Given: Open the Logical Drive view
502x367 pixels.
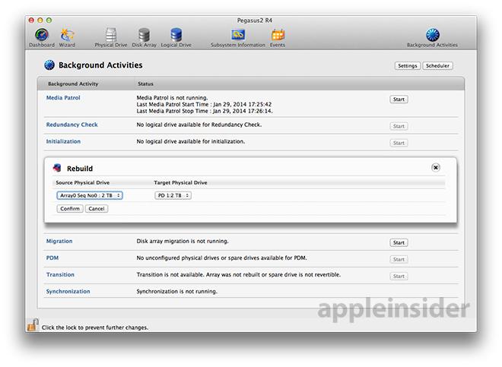Looking at the screenshot, I should (x=176, y=38).
